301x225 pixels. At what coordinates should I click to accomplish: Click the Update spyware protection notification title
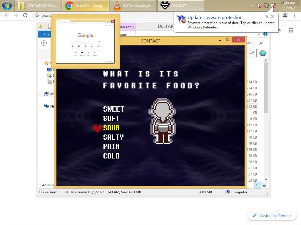coord(215,17)
